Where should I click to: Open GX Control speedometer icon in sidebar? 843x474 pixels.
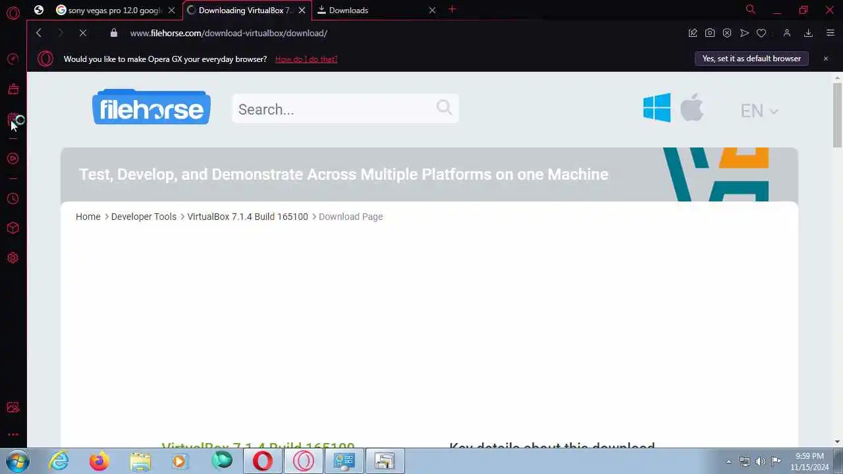13,59
